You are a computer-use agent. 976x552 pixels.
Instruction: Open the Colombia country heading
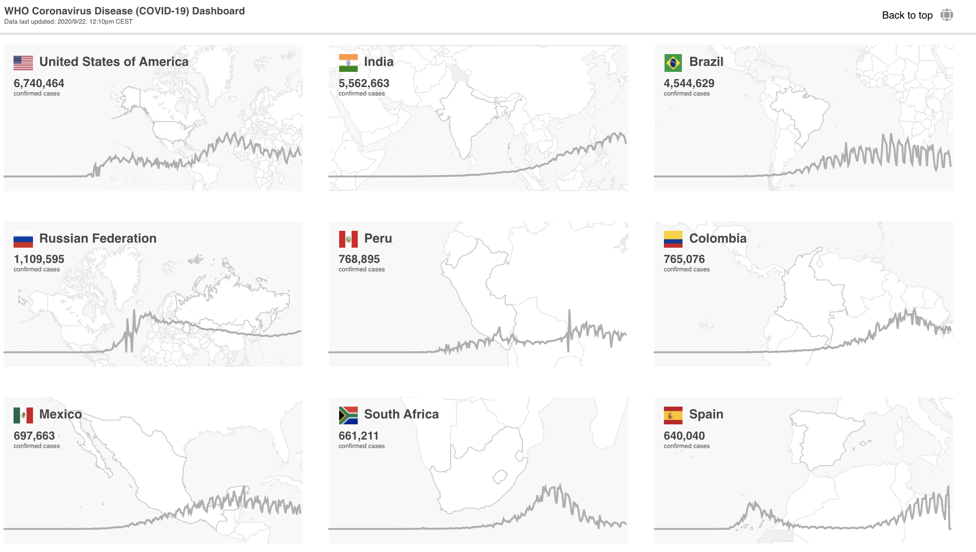(718, 238)
